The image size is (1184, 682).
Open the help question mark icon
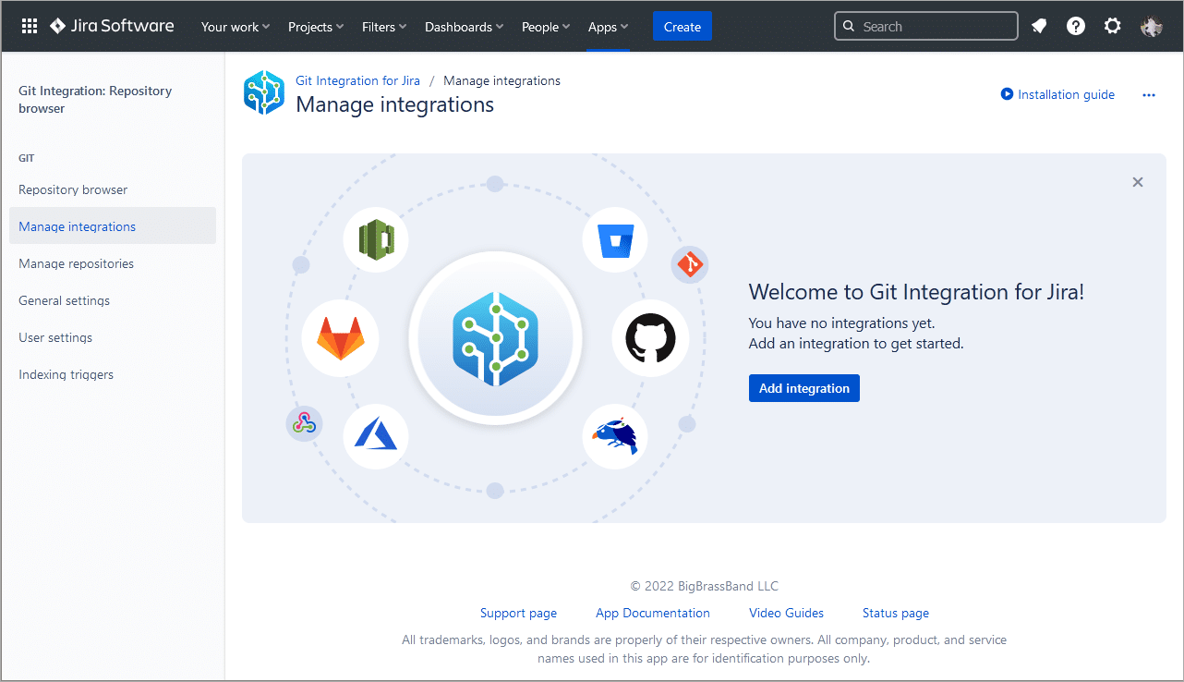click(x=1076, y=26)
